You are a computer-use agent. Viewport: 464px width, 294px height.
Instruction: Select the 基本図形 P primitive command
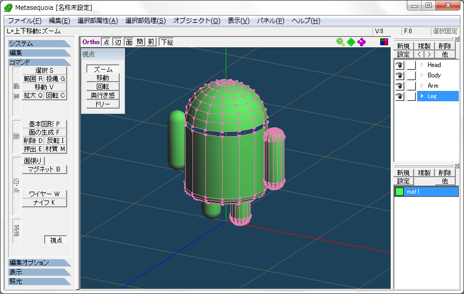click(44, 124)
